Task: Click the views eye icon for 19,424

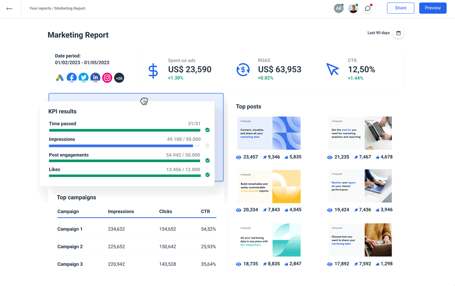Action: pyautogui.click(x=330, y=210)
